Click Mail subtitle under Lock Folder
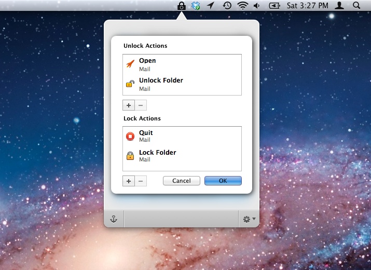Viewport: 371px width, 270px height. 145,159
